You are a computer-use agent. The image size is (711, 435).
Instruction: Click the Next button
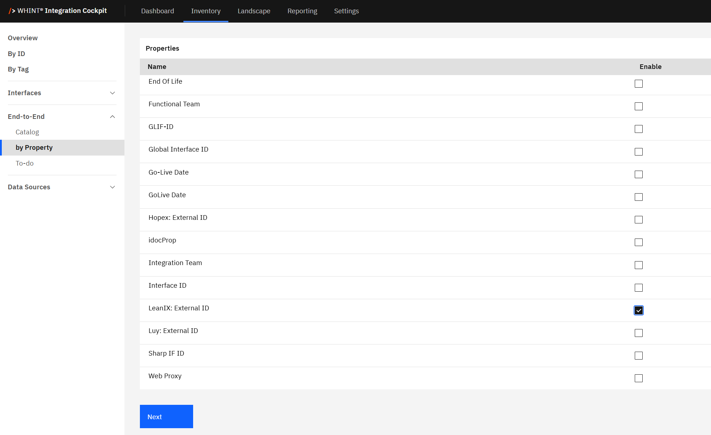tap(166, 416)
